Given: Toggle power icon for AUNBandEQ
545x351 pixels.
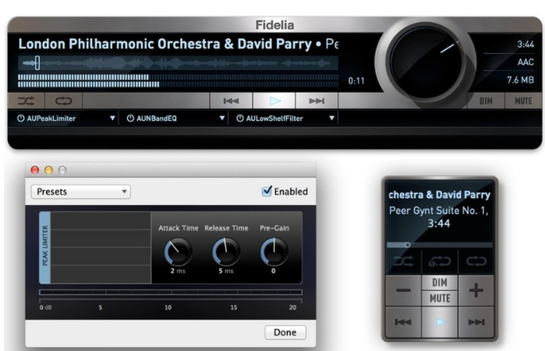Looking at the screenshot, I should pyautogui.click(x=130, y=119).
